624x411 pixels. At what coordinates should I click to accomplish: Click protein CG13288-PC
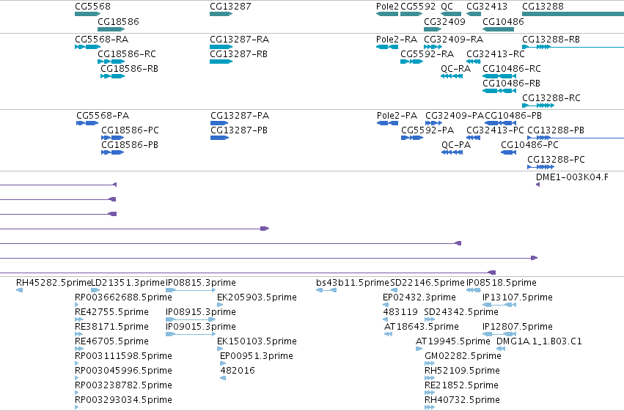pyautogui.click(x=556, y=160)
